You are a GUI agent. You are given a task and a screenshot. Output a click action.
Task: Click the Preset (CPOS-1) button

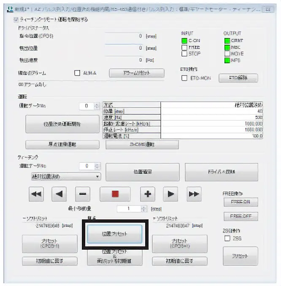coord(50,244)
